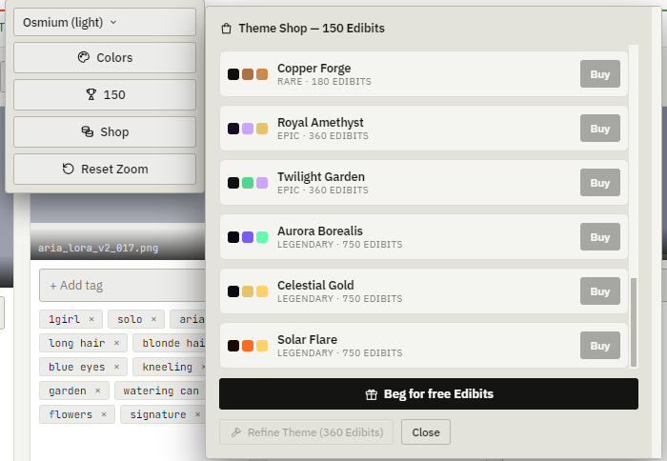Image resolution: width=667 pixels, height=461 pixels.
Task: Buy the Twilight Garden theme
Action: [x=599, y=183]
